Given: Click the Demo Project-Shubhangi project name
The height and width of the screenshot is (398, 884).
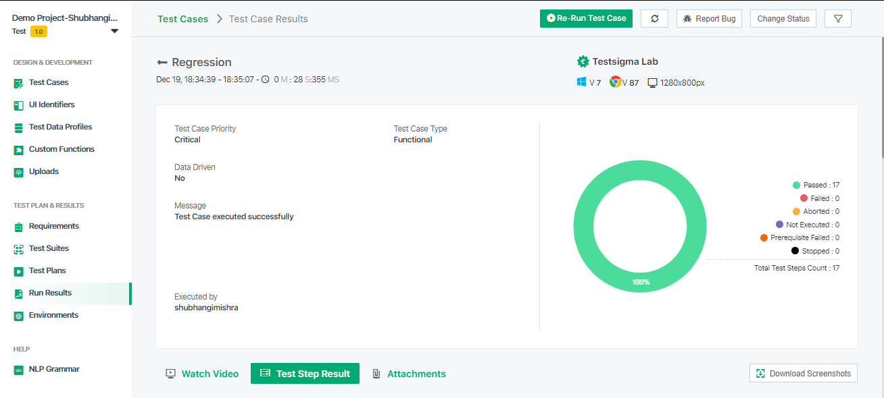Looking at the screenshot, I should coord(65,18).
